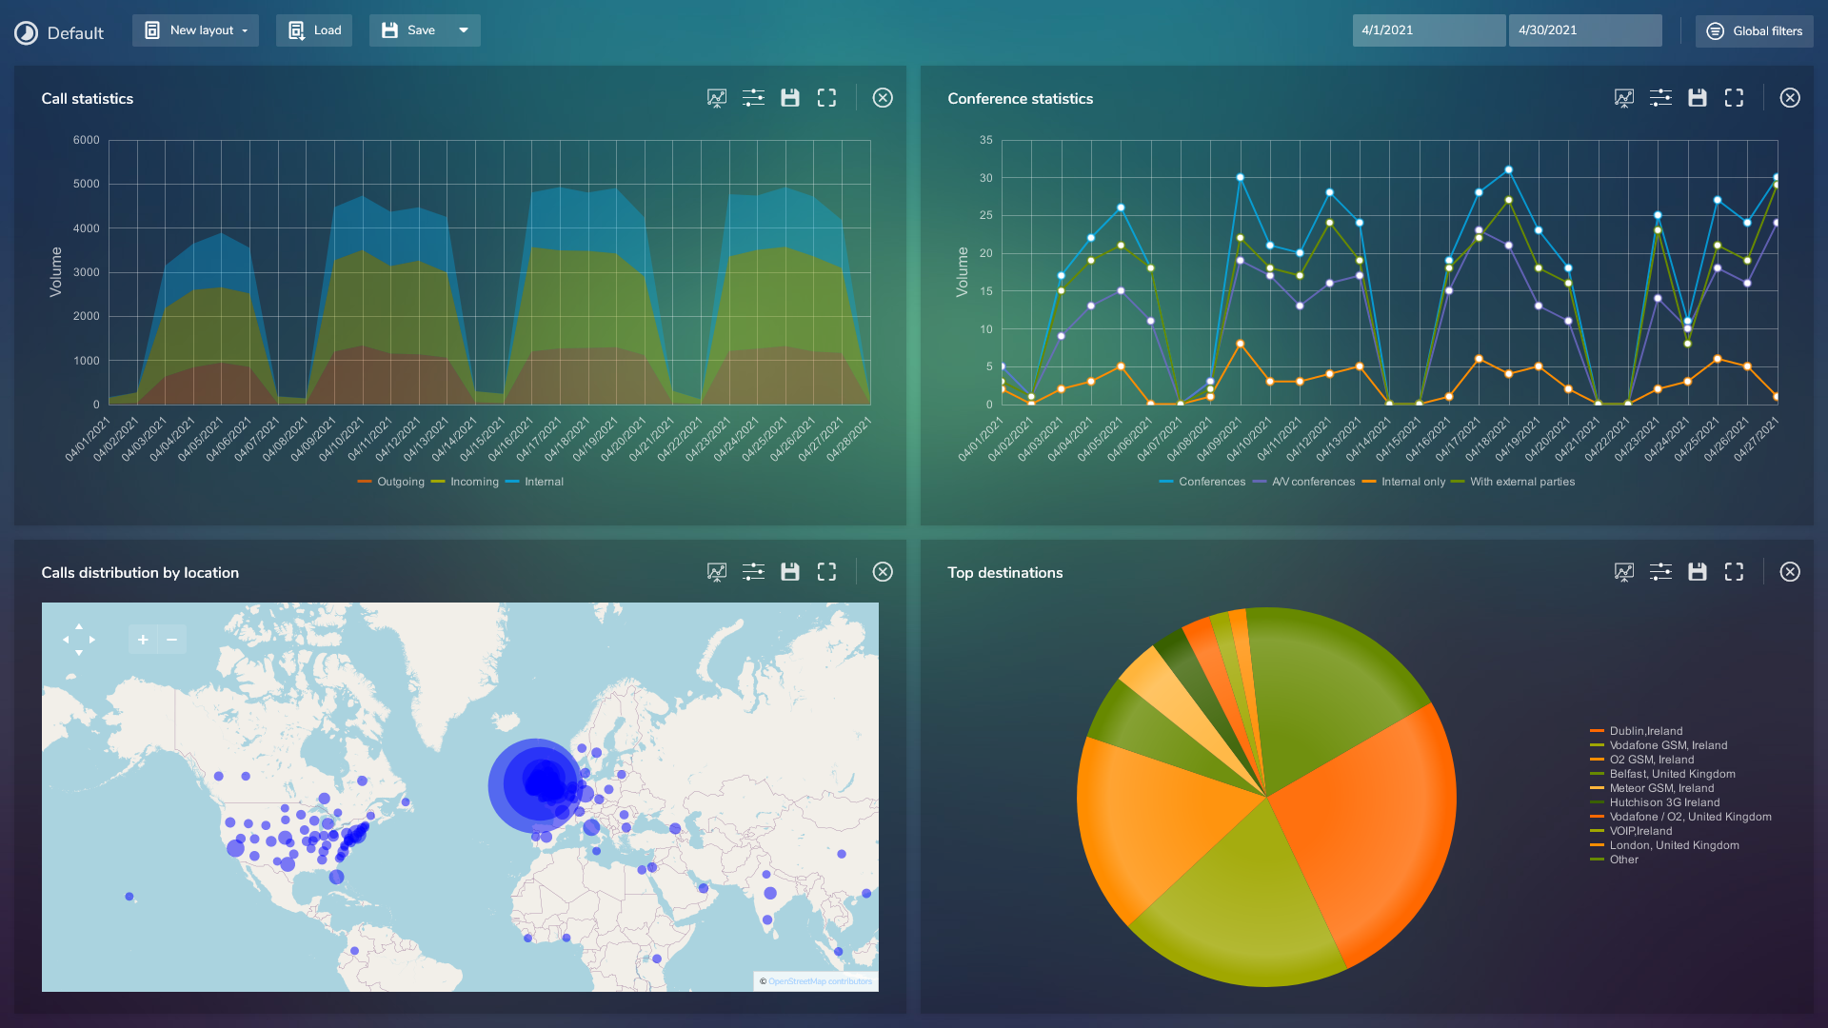The height and width of the screenshot is (1028, 1828).
Task: Click the Load button
Action: (x=313, y=30)
